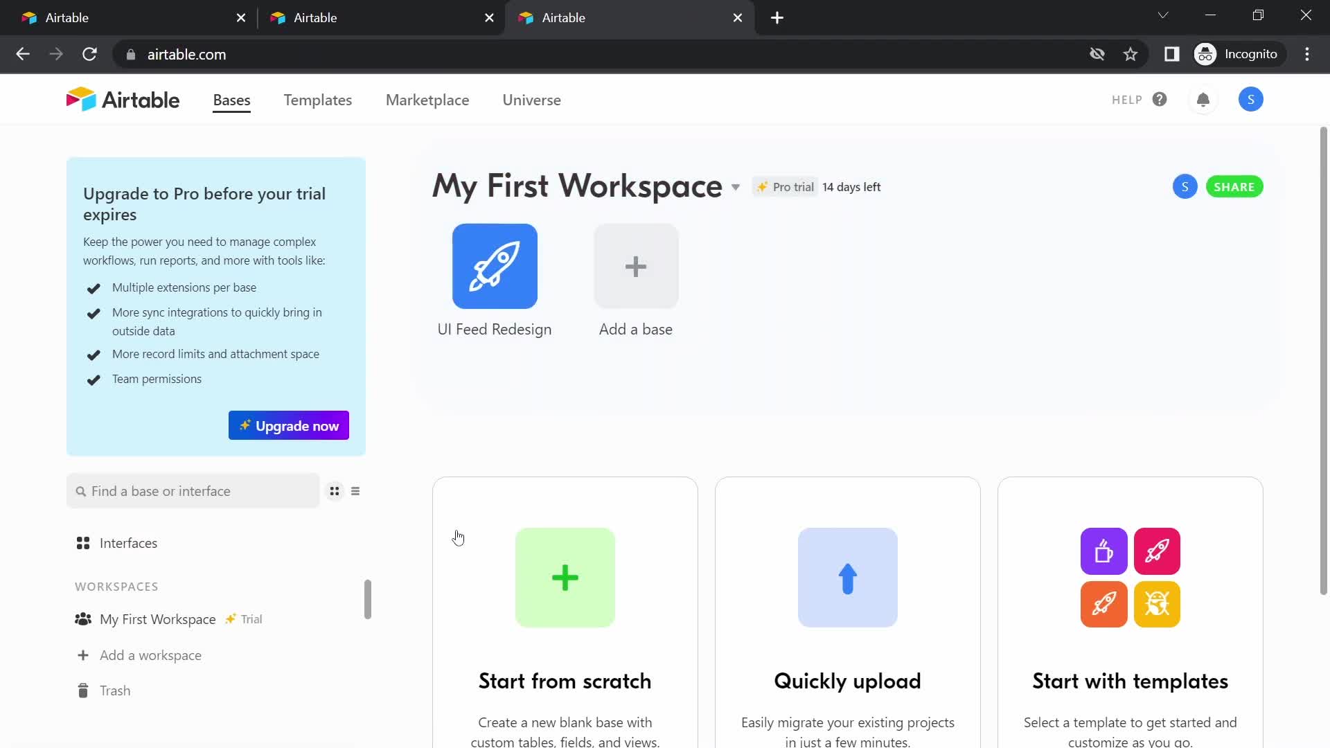Open the Interfaces sidebar icon
The width and height of the screenshot is (1330, 748).
[x=82, y=542]
